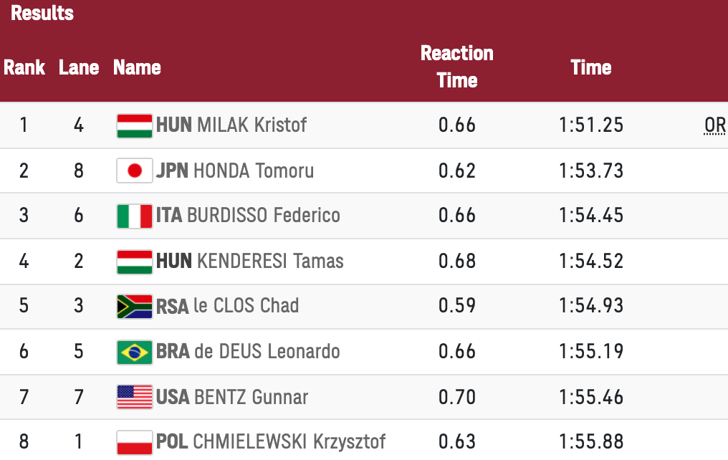Click the Results heading
The height and width of the screenshot is (460, 728).
[42, 13]
